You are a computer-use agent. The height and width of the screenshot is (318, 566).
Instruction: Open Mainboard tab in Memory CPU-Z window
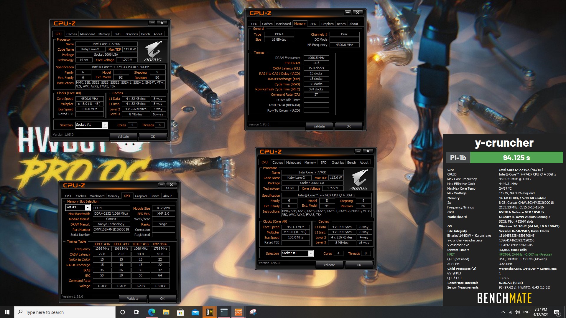pos(283,24)
